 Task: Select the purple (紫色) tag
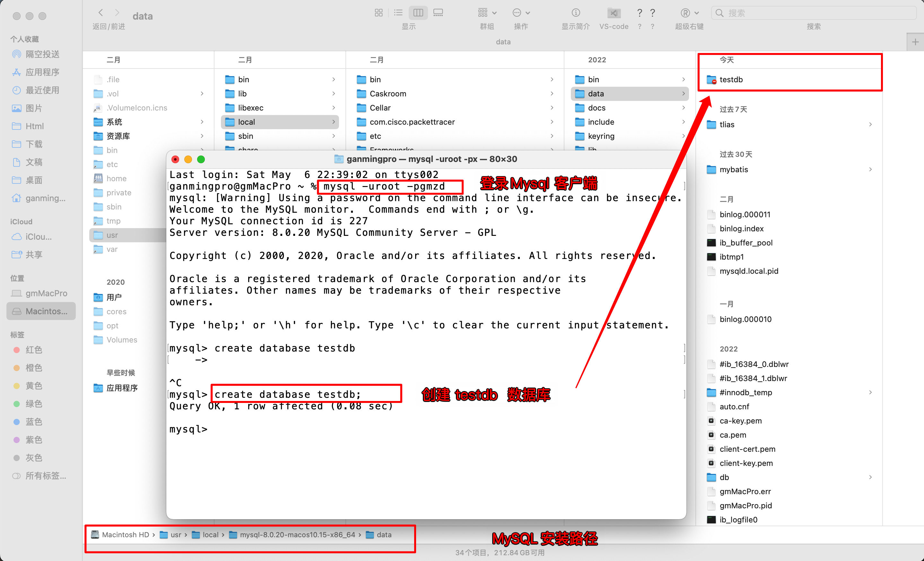coord(41,440)
